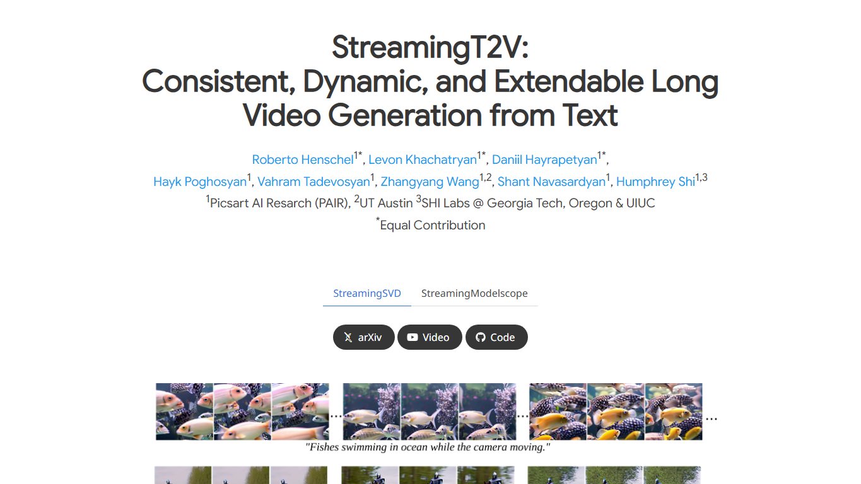The image size is (861, 484).
Task: Open the YouTube Video button
Action: [x=430, y=337]
